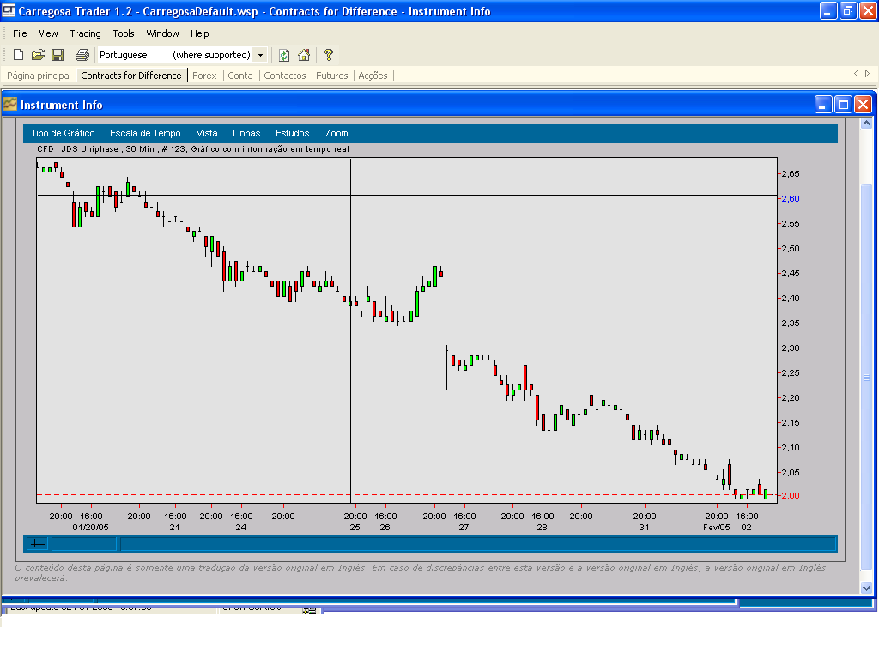The width and height of the screenshot is (879, 659).
Task: Select the crosshair tool below the chart
Action: coord(38,543)
